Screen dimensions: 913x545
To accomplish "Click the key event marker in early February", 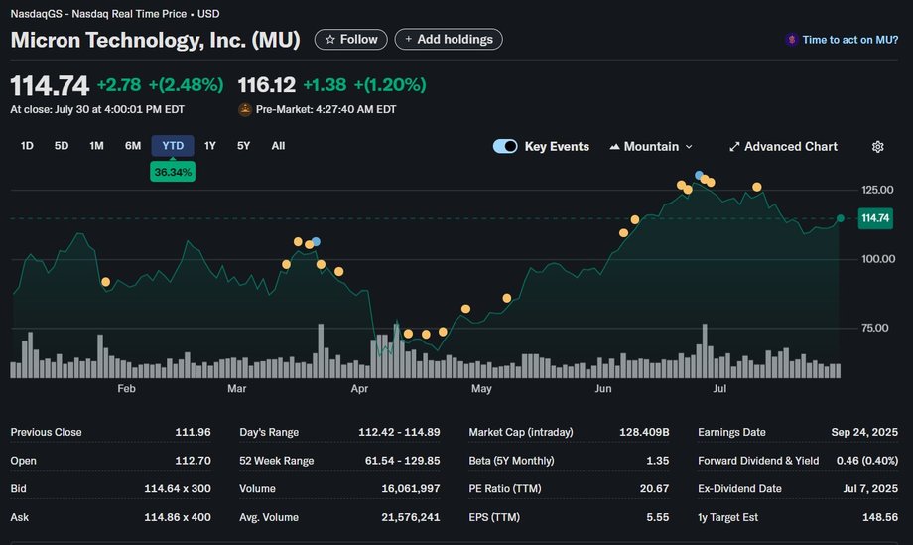I will coord(105,282).
